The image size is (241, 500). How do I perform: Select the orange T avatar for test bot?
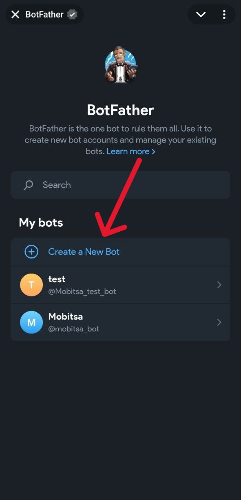point(31,285)
